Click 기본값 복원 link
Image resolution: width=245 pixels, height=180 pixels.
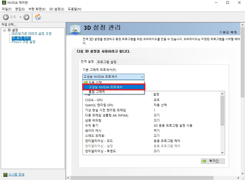(x=228, y=32)
